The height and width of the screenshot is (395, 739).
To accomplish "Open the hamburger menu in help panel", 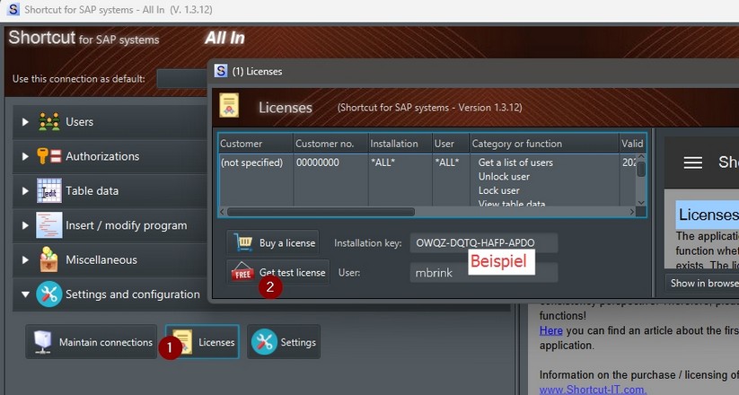I will pyautogui.click(x=692, y=162).
